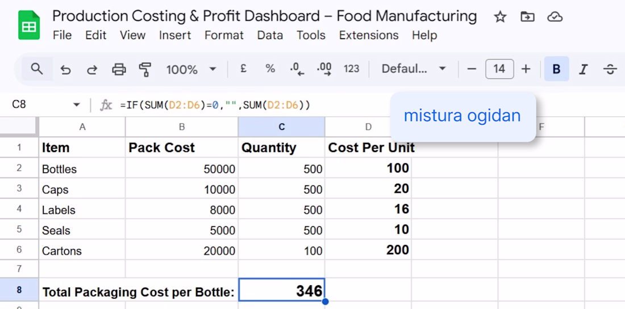Select the paint format roller
This screenshot has height=309, width=625.
click(145, 69)
